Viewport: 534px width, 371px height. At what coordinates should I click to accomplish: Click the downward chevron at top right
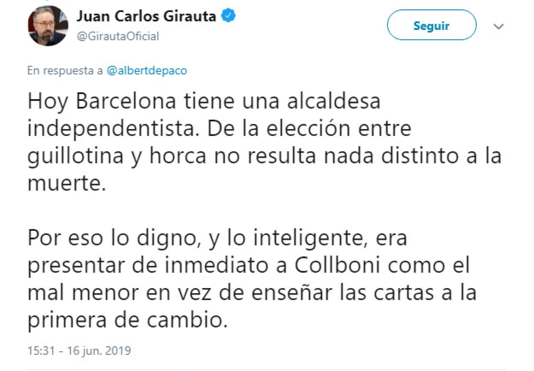pyautogui.click(x=498, y=26)
